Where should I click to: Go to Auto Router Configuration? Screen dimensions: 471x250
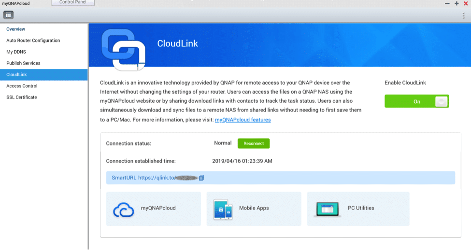point(44,41)
